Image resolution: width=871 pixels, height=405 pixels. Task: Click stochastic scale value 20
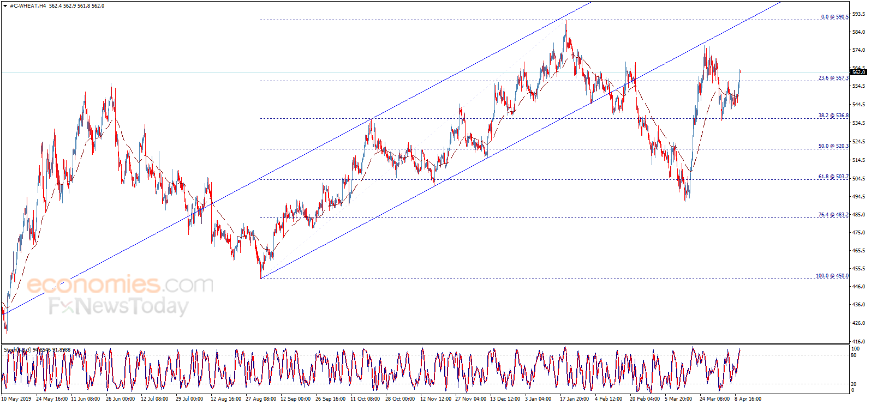pyautogui.click(x=854, y=384)
